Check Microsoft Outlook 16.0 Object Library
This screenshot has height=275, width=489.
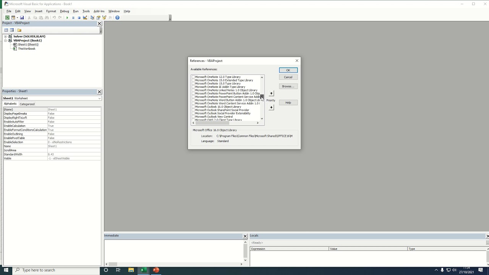(193, 107)
